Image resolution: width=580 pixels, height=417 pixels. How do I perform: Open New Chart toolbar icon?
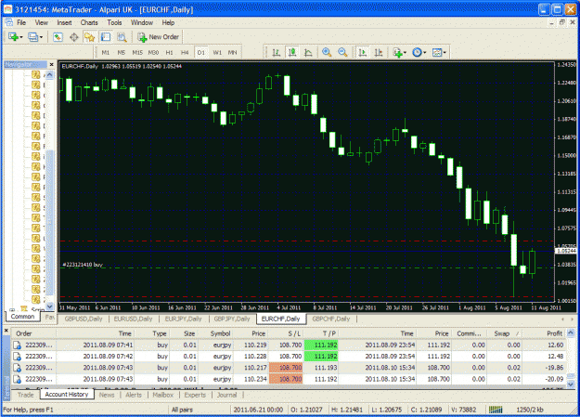[x=13, y=37]
